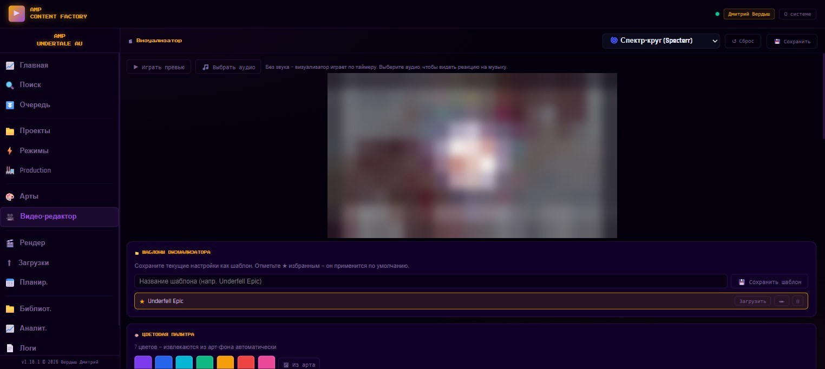
Task: Click the Загрузки upload arrow icon
Action: tap(9, 263)
